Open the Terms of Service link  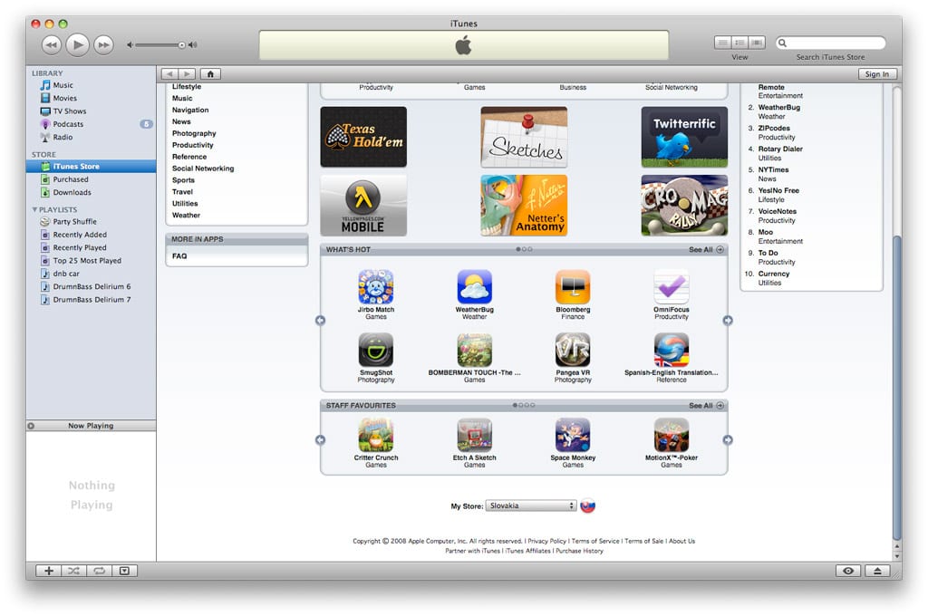coord(595,541)
